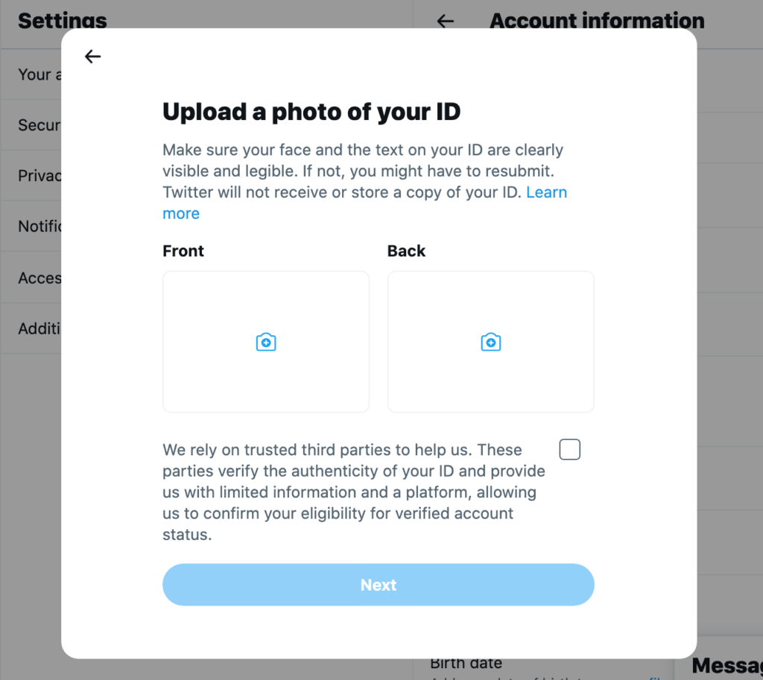
Task: Click the Birth date row
Action: pos(466,663)
